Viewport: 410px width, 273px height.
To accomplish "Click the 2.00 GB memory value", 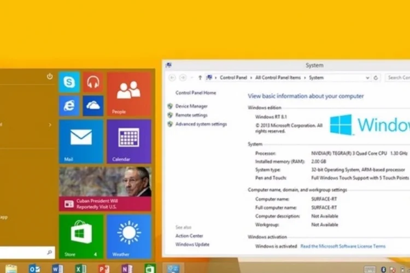I will click(319, 162).
